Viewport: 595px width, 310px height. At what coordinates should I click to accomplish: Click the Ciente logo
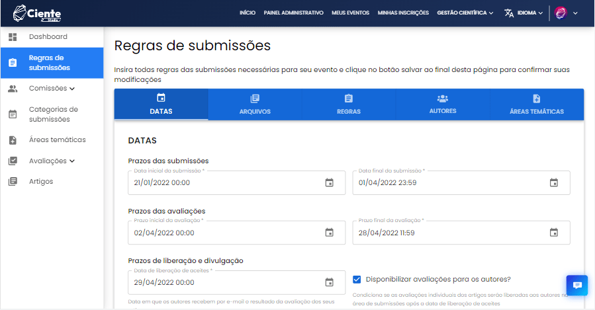pyautogui.click(x=37, y=13)
